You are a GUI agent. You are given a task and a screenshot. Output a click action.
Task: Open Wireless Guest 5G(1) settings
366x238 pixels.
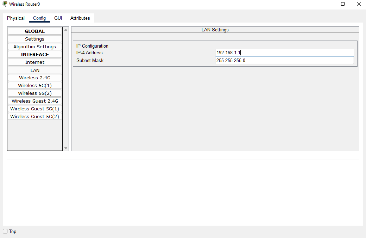coord(34,109)
